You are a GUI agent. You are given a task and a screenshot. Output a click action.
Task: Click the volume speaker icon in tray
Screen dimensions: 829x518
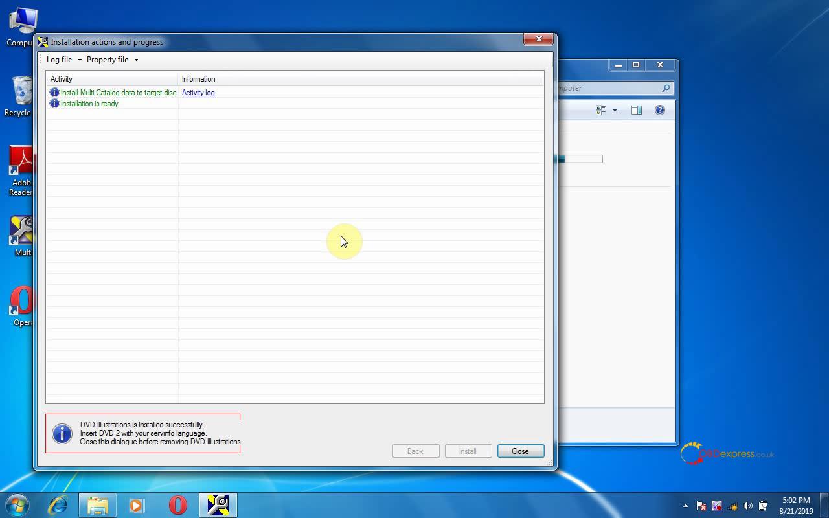tap(748, 506)
